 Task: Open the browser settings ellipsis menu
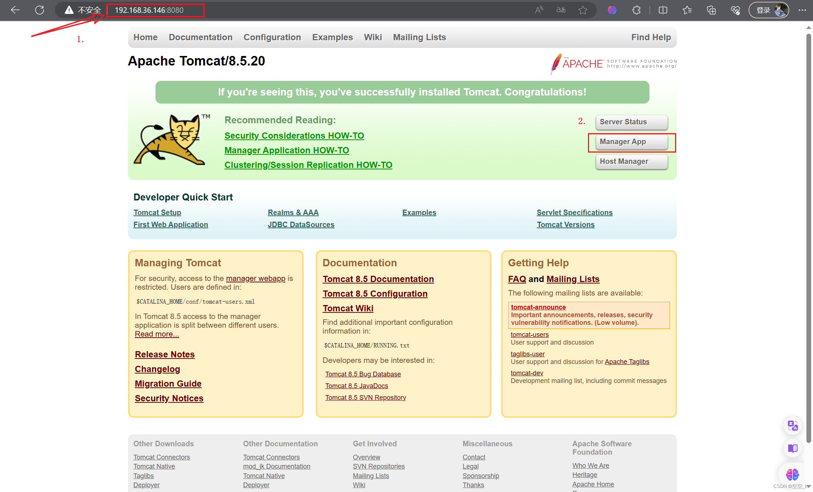802,10
